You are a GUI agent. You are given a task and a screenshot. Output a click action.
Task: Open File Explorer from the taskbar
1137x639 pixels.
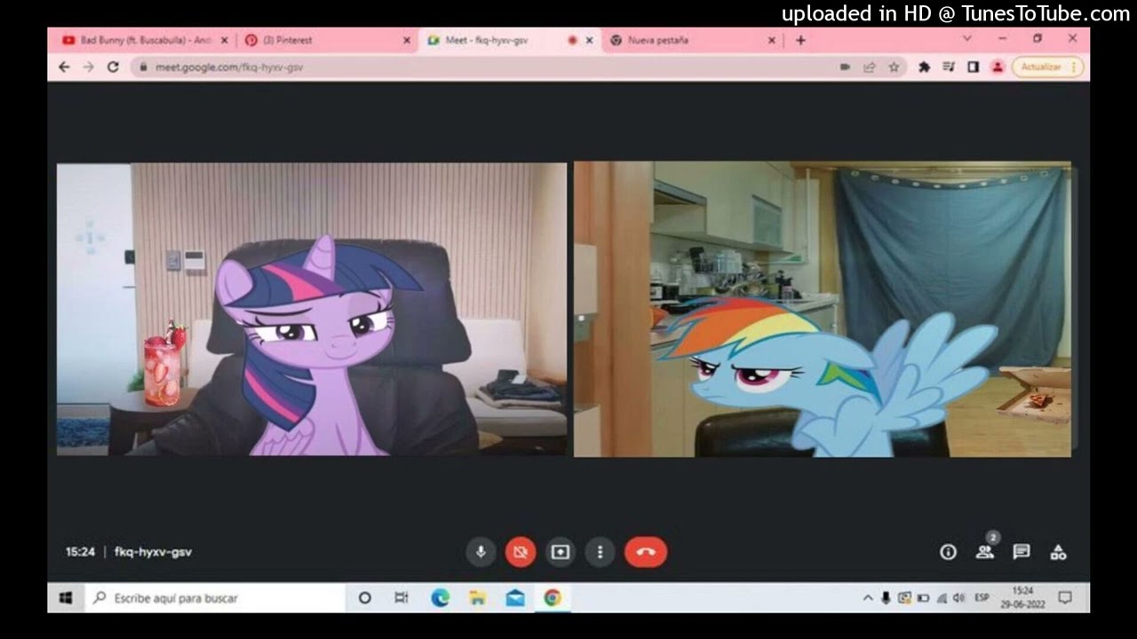478,598
